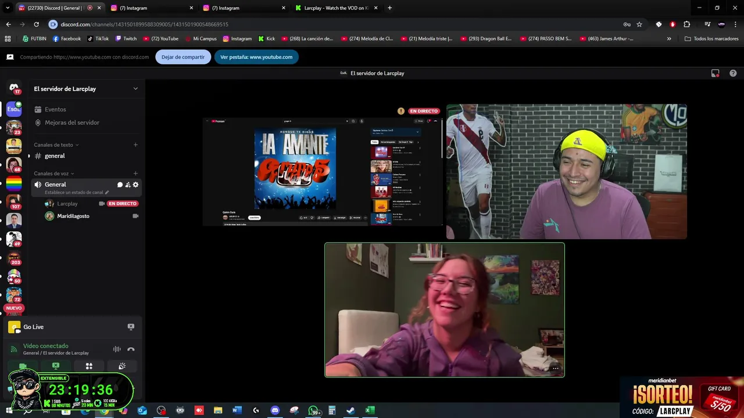The width and height of the screenshot is (744, 418).
Task: Stop streaming via Go Live panel icon
Action: point(131,327)
